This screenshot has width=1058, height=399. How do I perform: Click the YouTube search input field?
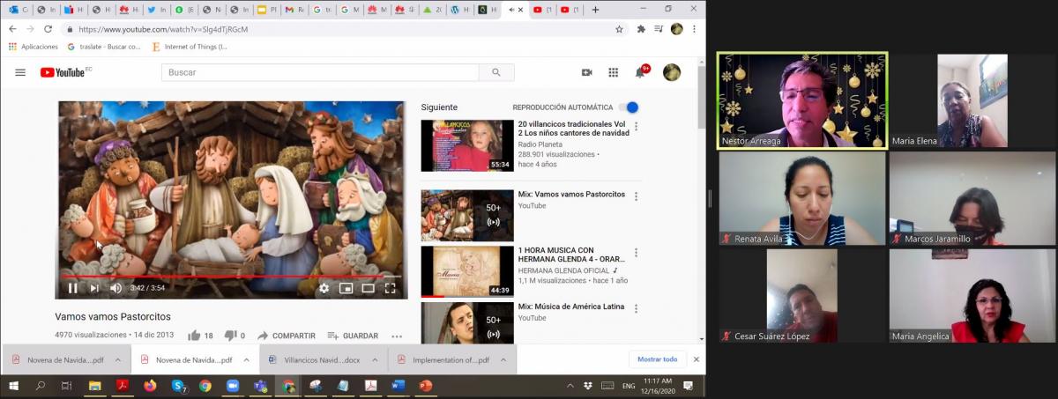click(320, 72)
